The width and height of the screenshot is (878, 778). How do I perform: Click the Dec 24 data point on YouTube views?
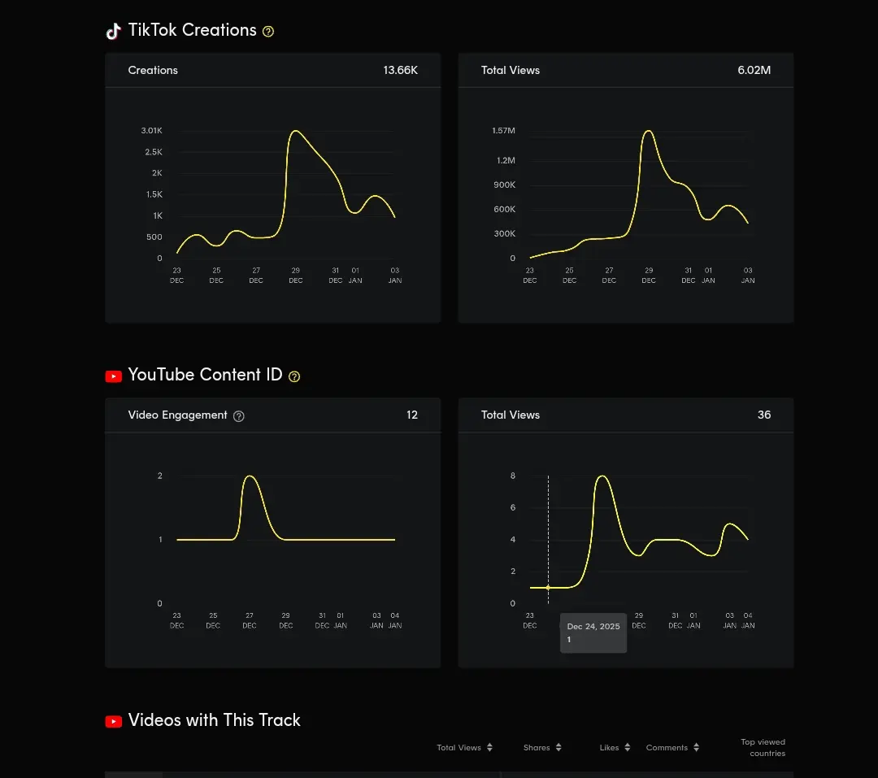548,588
